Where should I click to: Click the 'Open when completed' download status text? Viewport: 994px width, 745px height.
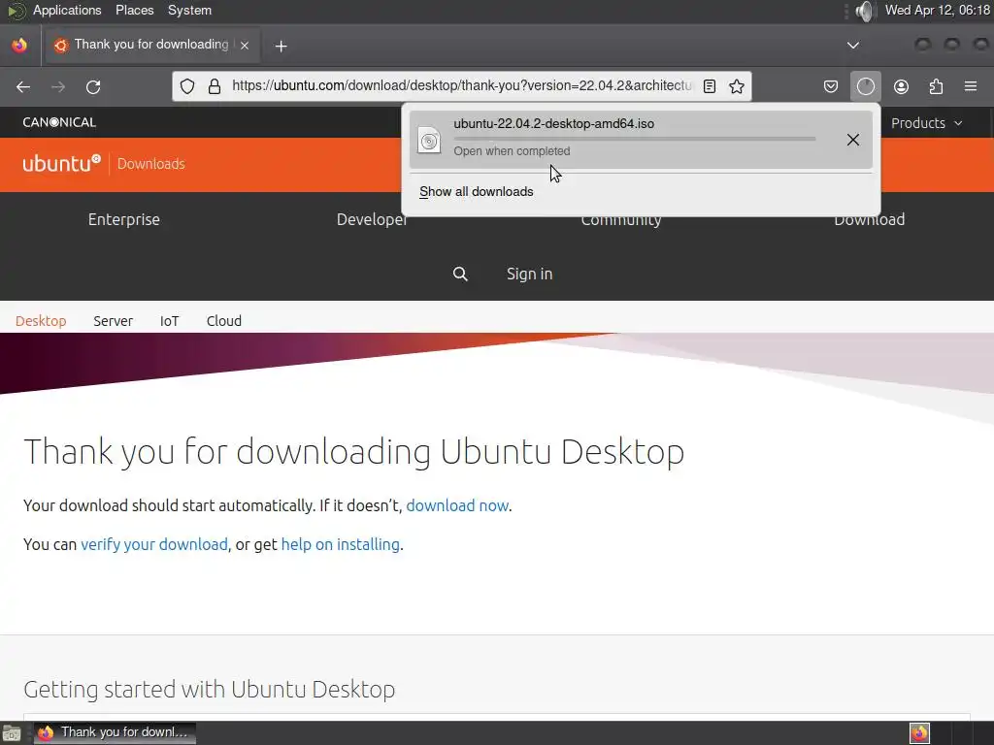[x=512, y=151]
